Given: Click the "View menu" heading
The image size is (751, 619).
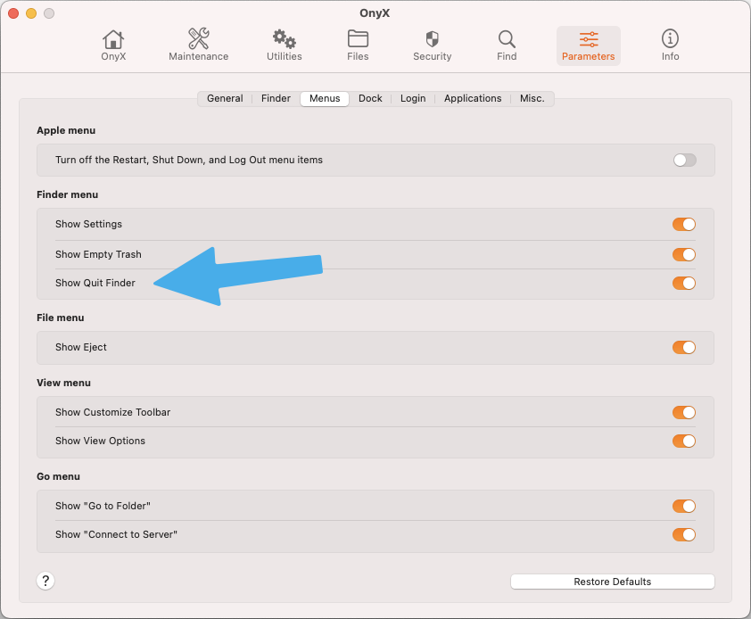Looking at the screenshot, I should pos(63,383).
